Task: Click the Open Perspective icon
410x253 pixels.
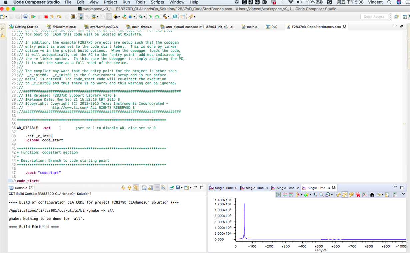Action: 397,17
